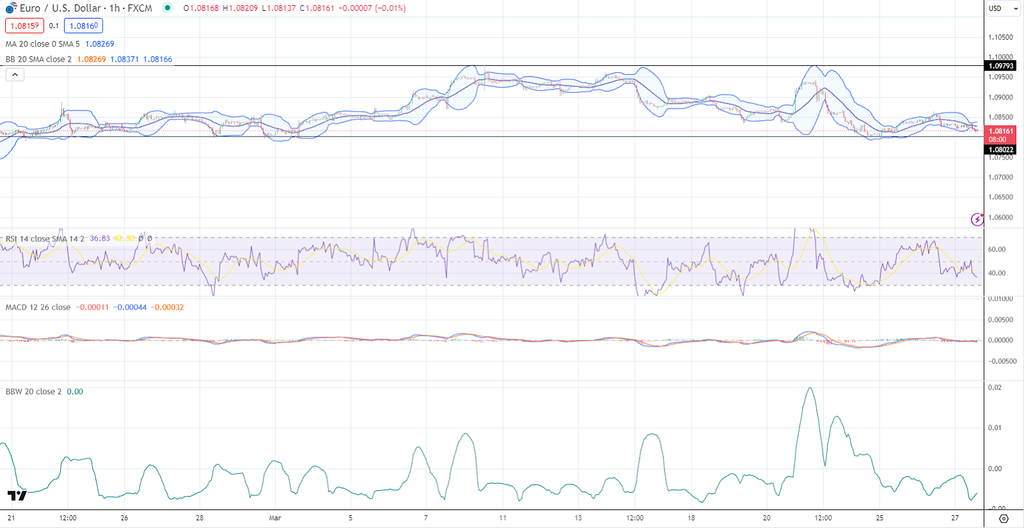The height and width of the screenshot is (528, 1024).
Task: Click the spread value 0.1
Action: tap(54, 26)
